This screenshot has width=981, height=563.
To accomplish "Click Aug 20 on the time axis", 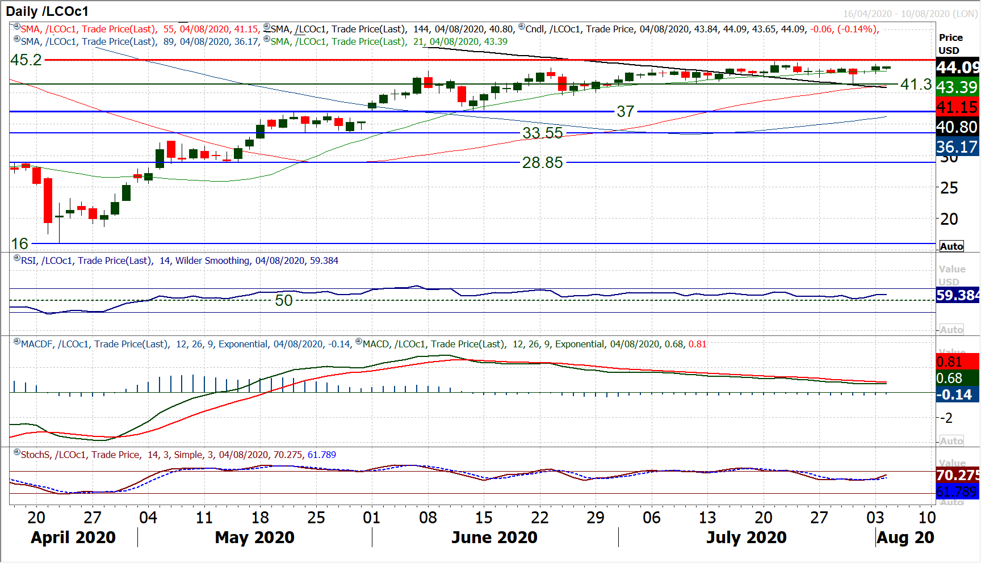I will pos(905,537).
